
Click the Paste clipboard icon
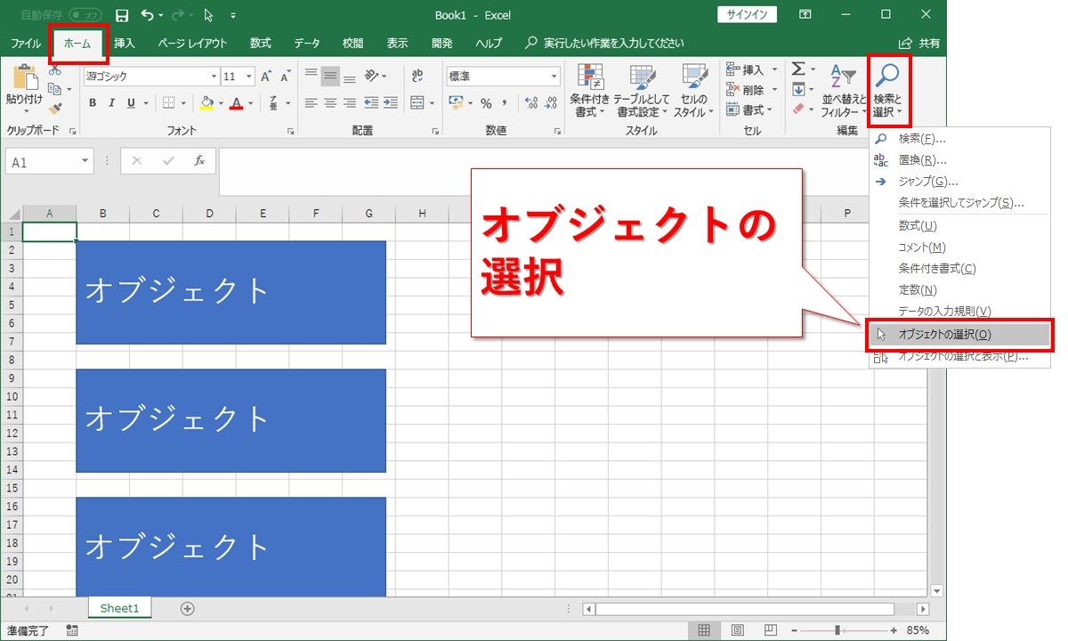pos(25,78)
